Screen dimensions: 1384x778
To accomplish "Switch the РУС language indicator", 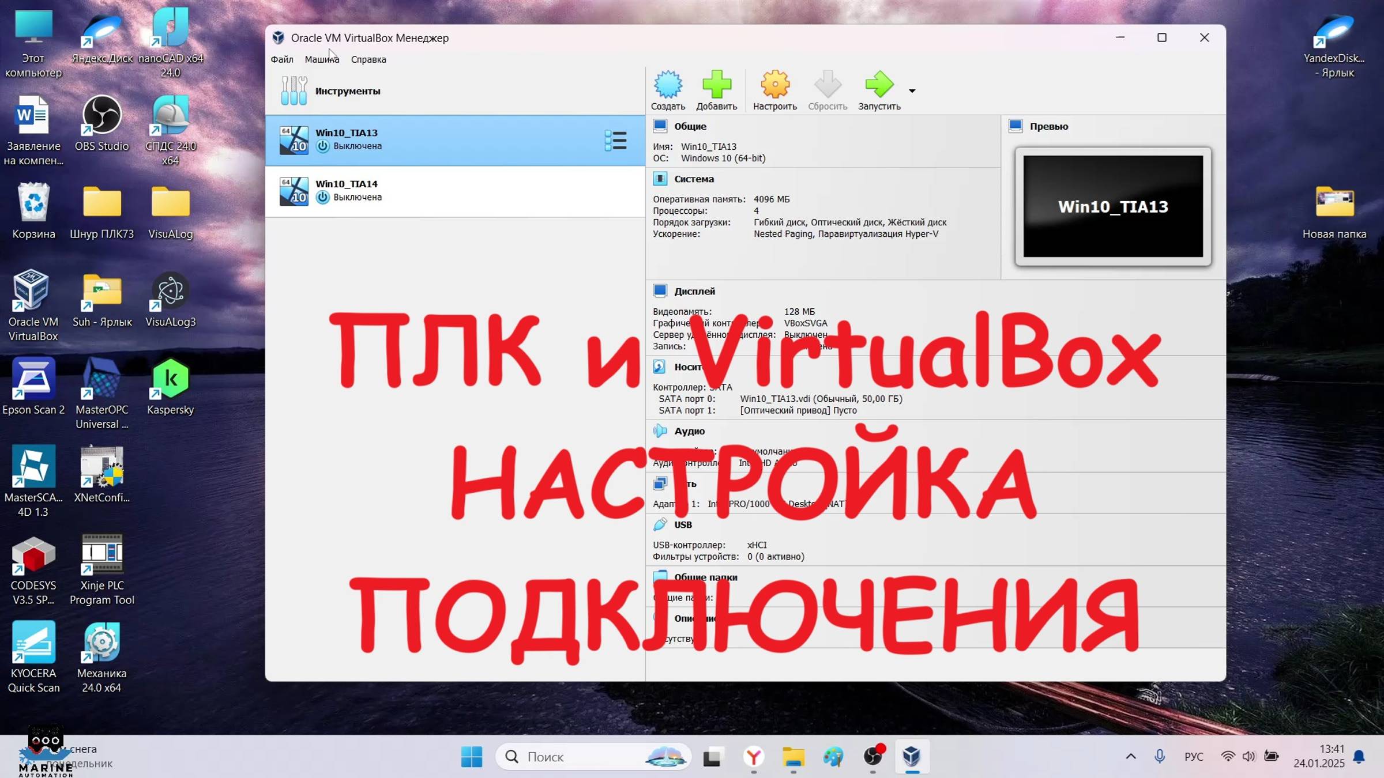I will pos(1194,757).
